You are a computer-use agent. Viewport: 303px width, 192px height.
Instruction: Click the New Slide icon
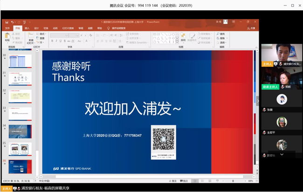coord(31,36)
